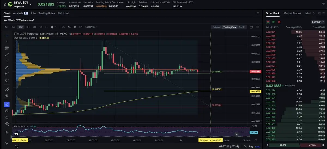Open the indicators fx menu

coord(63,27)
